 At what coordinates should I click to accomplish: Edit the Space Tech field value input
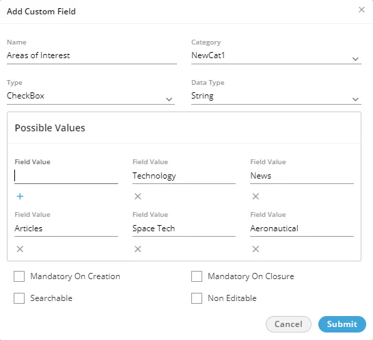pos(184,229)
